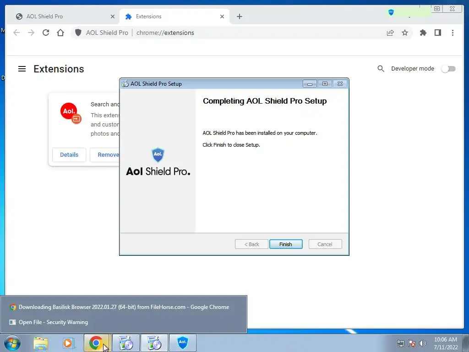This screenshot has height=352, width=469.
Task: Click the Chrome taskbar icon
Action: click(96, 343)
